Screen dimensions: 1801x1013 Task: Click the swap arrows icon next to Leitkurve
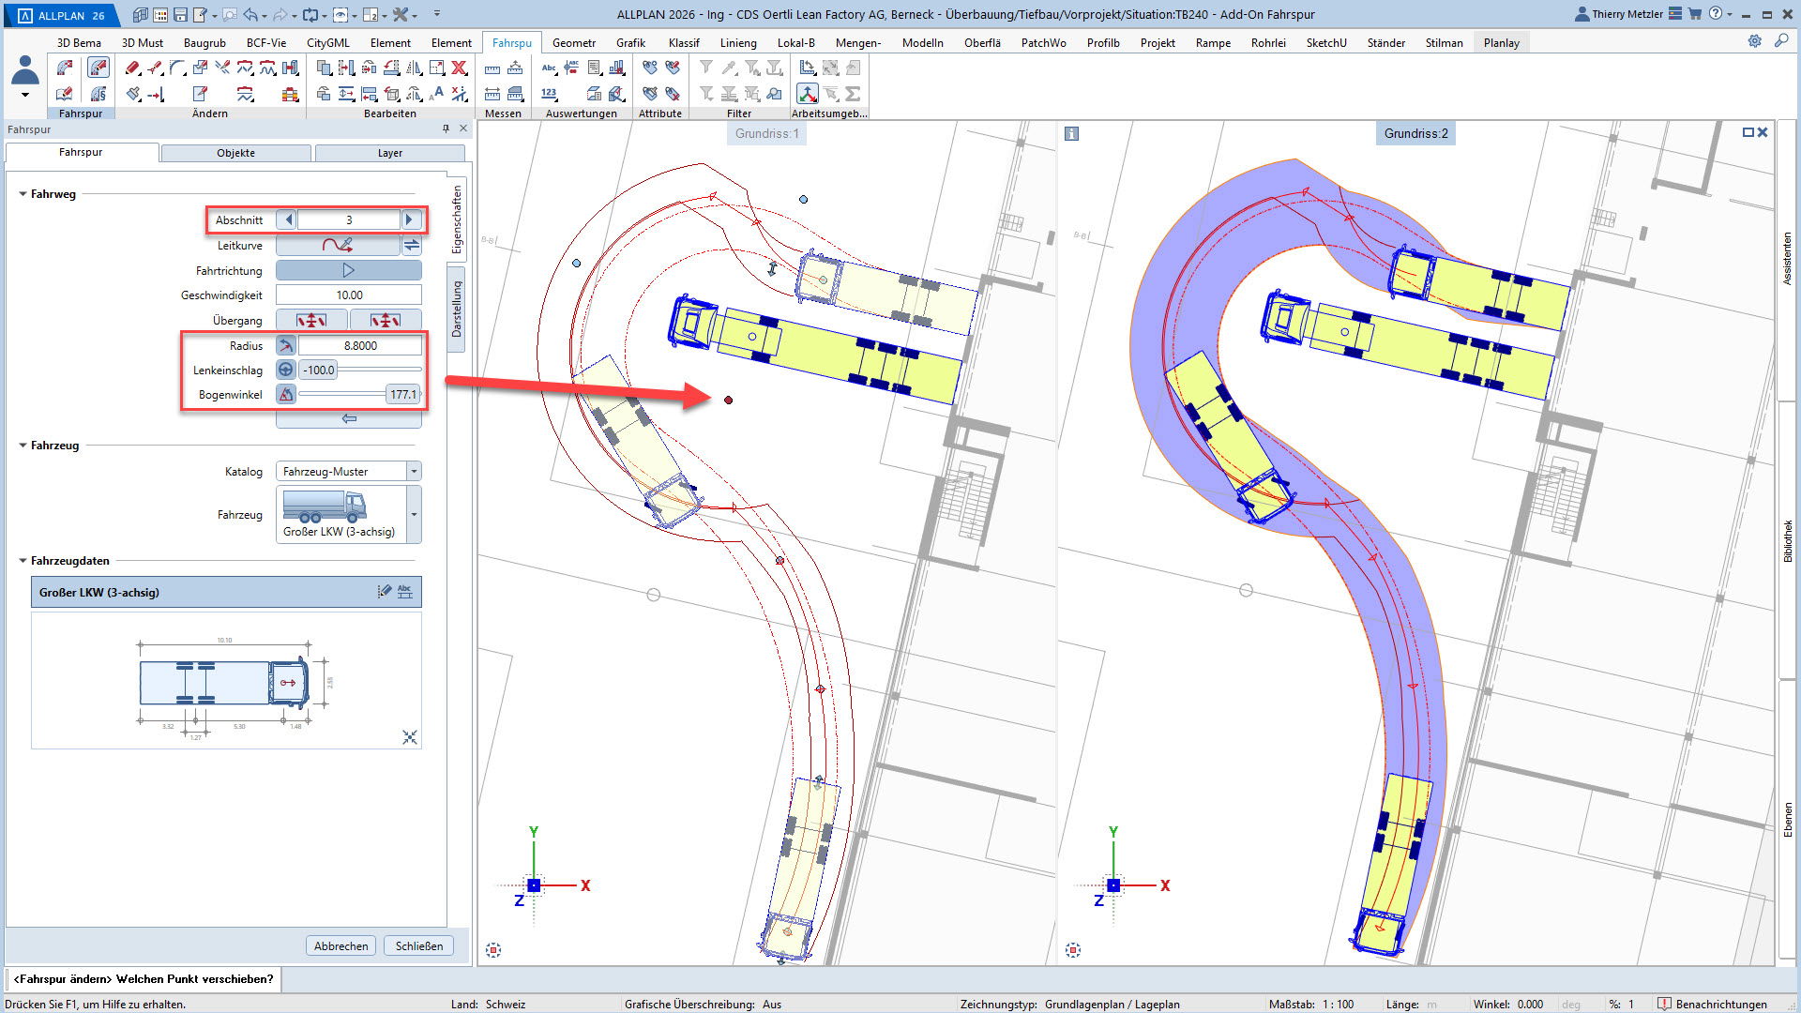click(412, 245)
